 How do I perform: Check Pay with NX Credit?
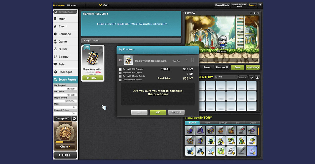pyautogui.click(x=120, y=73)
